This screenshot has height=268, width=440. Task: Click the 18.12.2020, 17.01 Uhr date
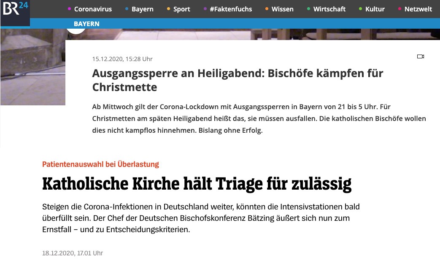[73, 253]
